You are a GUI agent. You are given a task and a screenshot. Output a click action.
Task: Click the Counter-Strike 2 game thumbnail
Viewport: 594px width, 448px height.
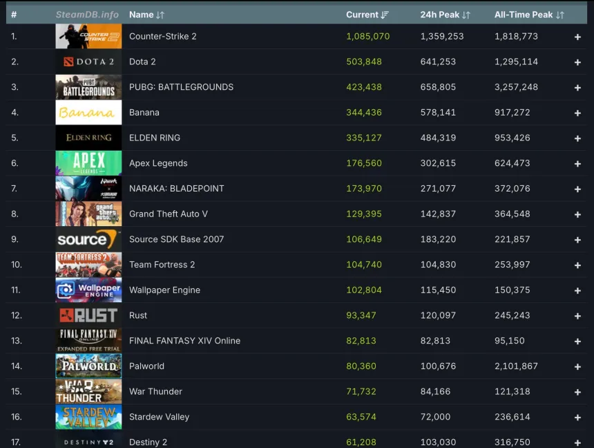88,37
